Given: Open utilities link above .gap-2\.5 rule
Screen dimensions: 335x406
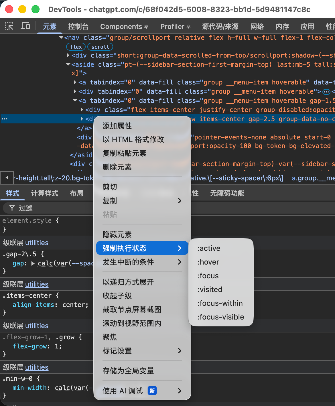Looking at the screenshot, I should click(37, 243).
